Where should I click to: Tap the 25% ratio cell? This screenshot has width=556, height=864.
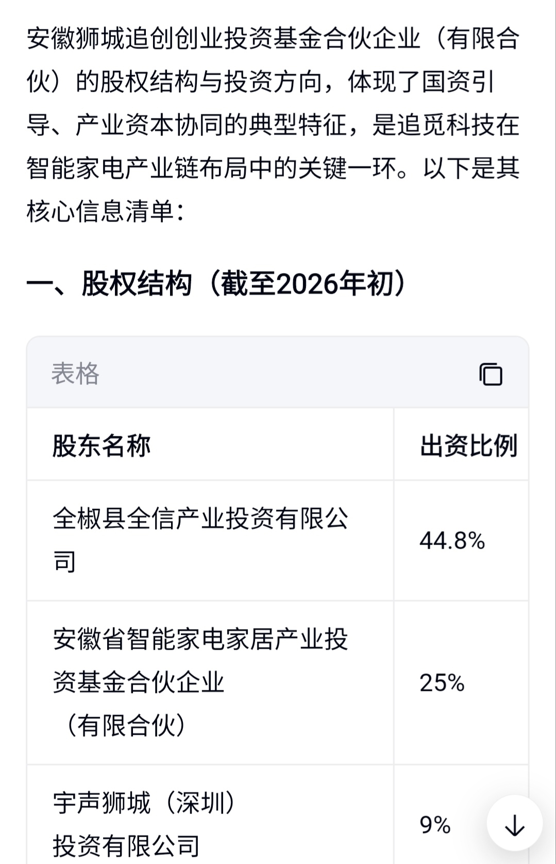coord(442,683)
